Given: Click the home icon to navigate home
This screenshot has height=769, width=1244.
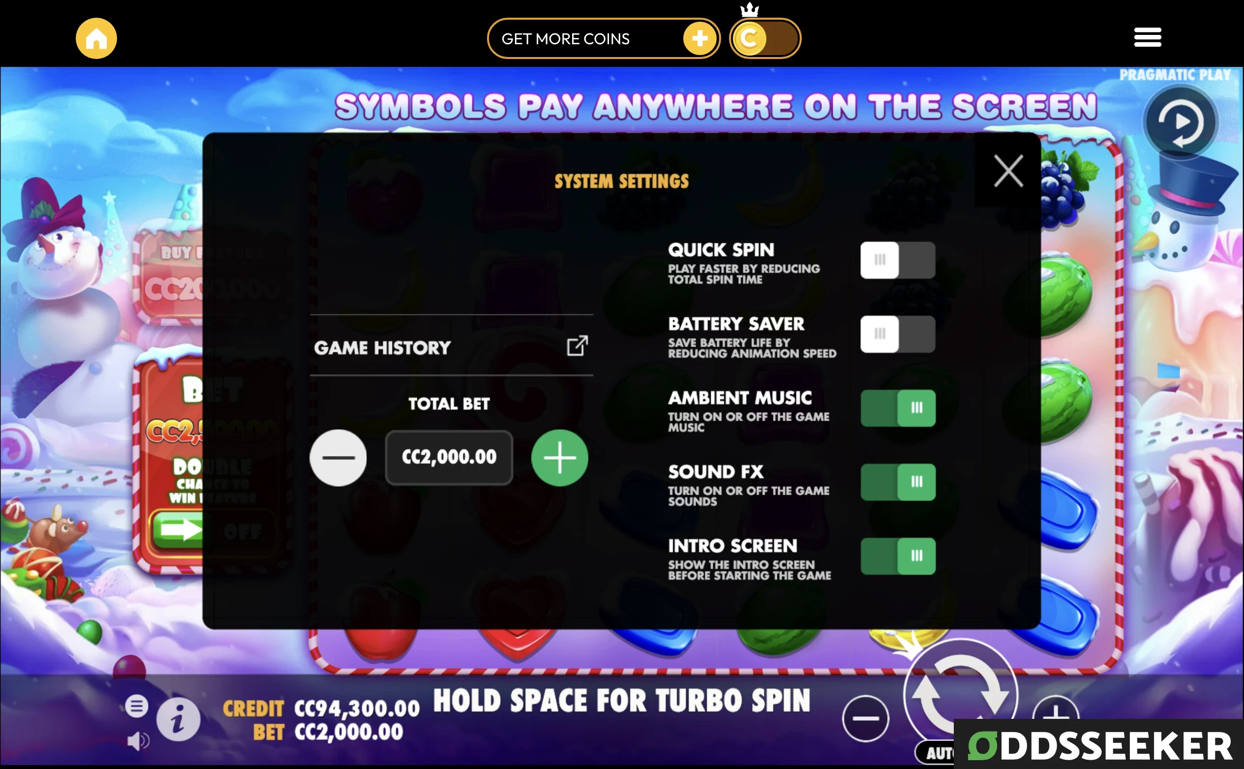Looking at the screenshot, I should (96, 36).
